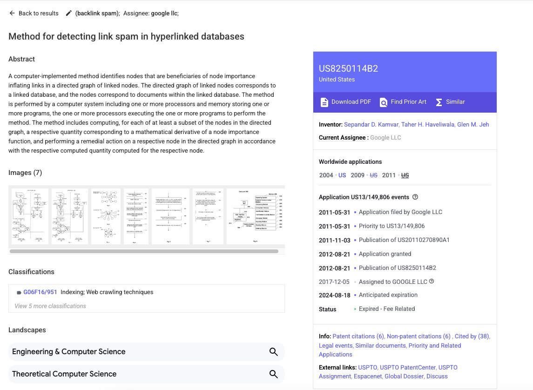This screenshot has width=533, height=390.
Task: Click Download PDF label
Action: [x=351, y=102]
